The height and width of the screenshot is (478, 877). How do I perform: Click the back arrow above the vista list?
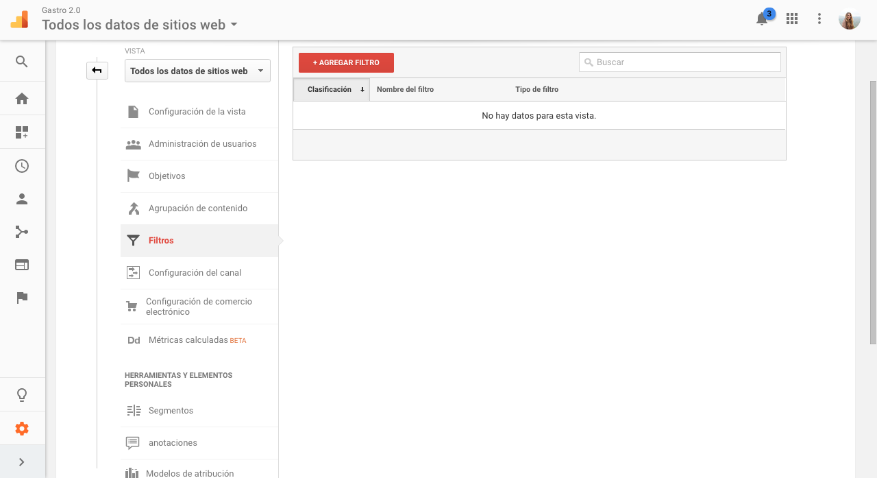(97, 70)
